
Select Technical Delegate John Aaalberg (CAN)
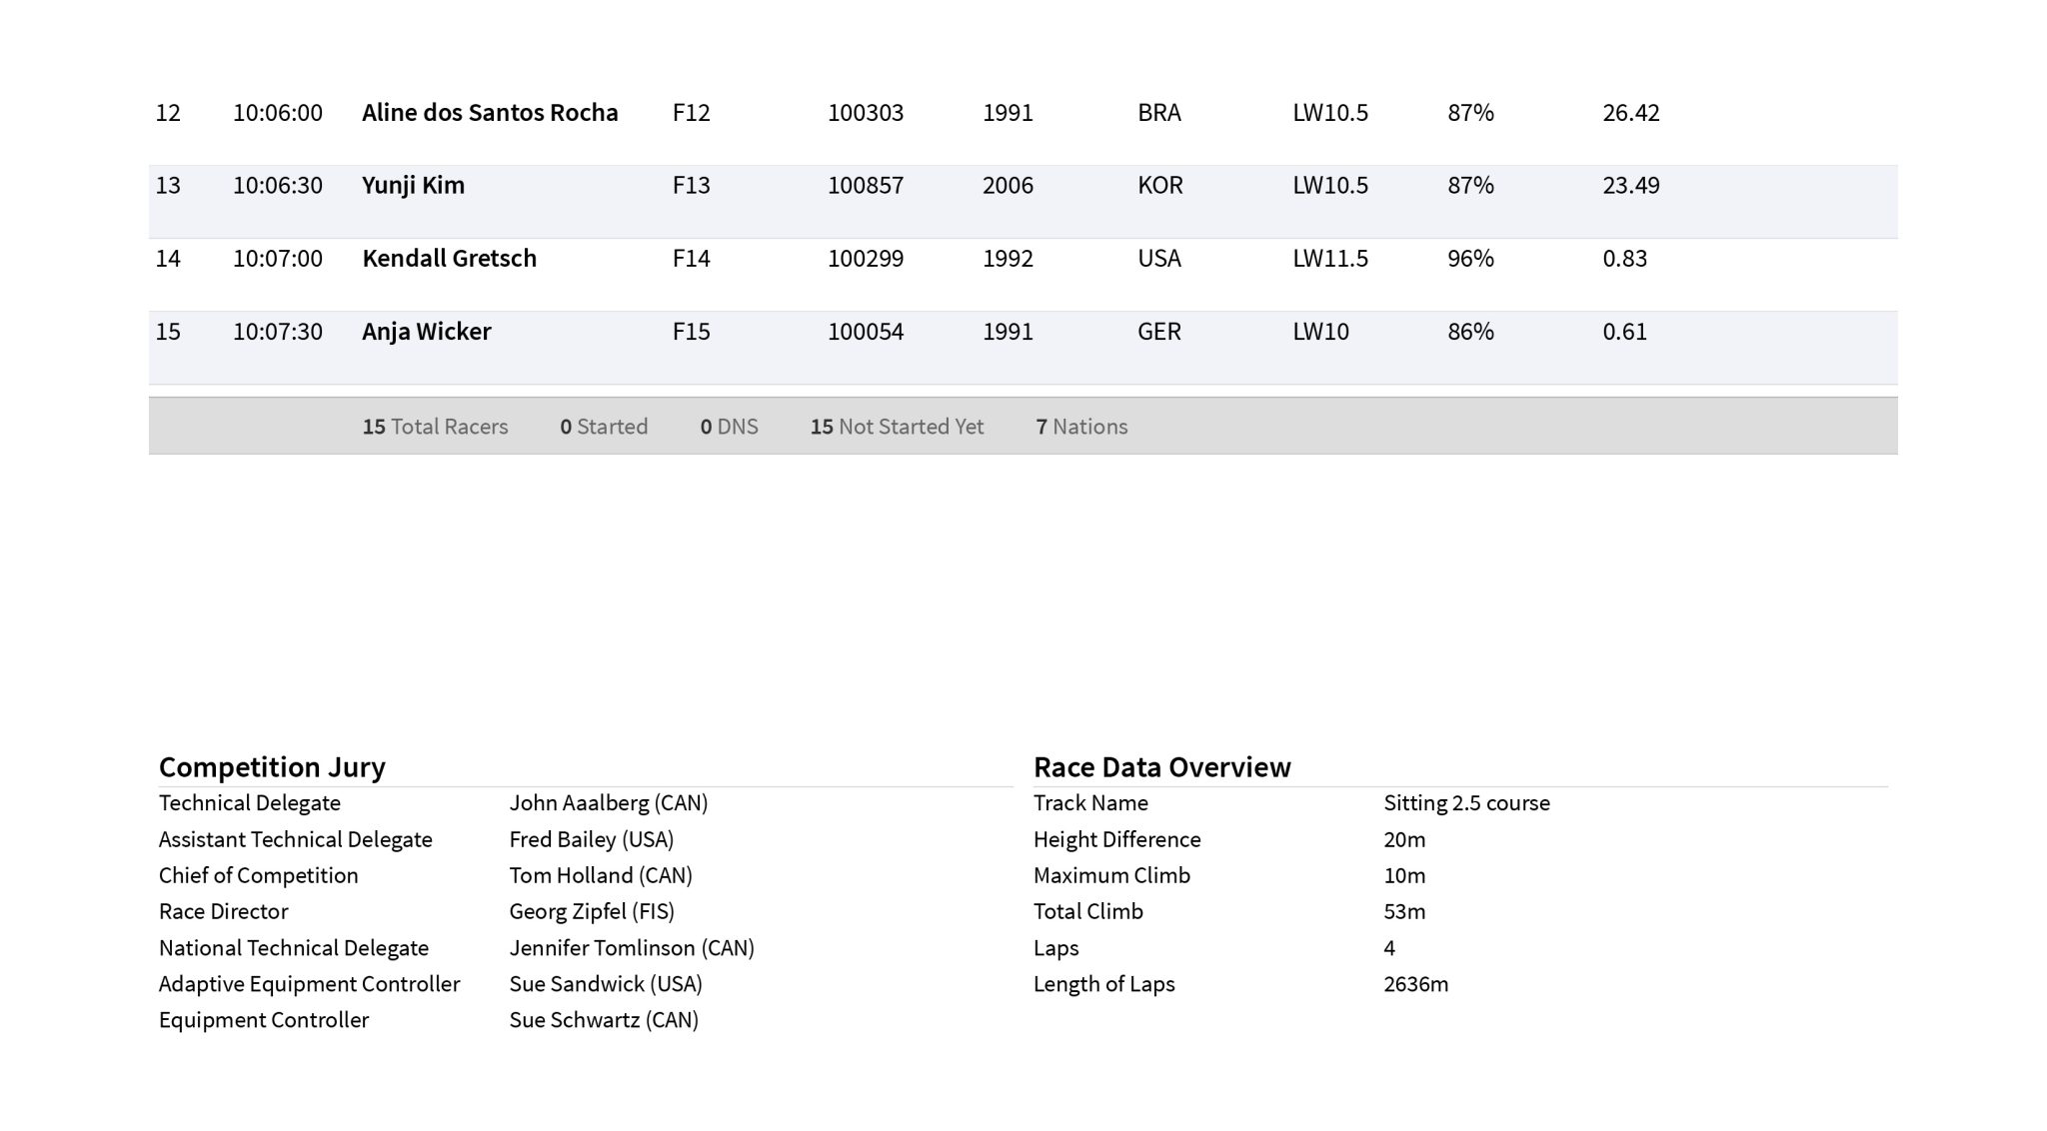tap(608, 803)
